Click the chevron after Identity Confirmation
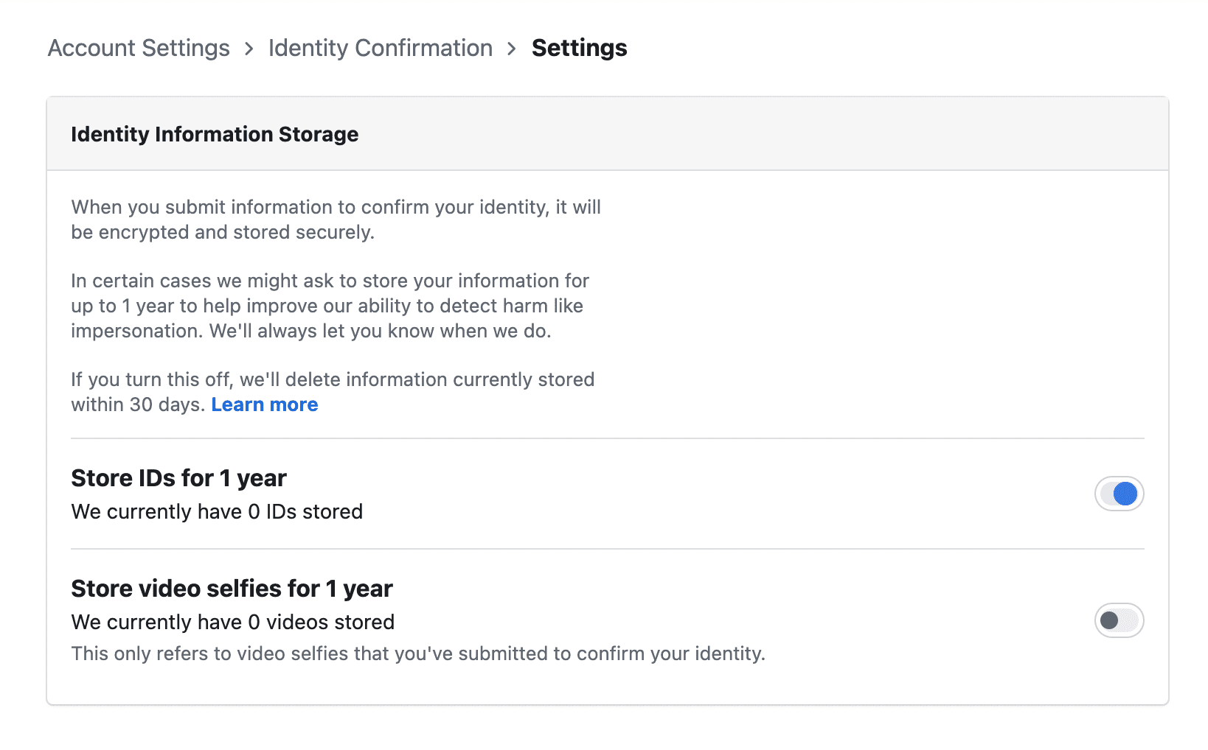 coord(512,49)
